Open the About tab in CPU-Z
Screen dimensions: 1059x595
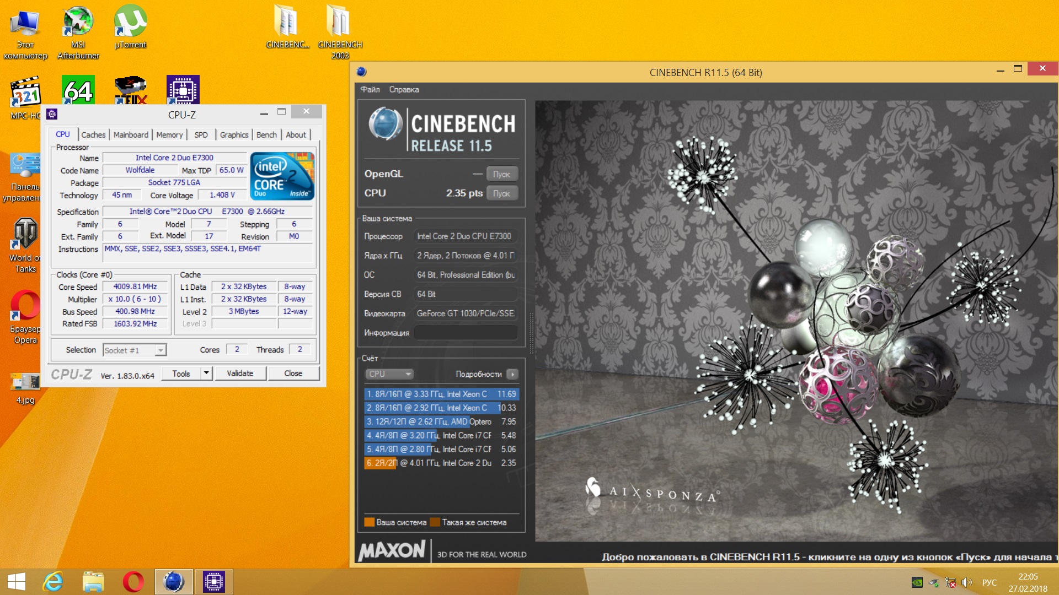296,134
